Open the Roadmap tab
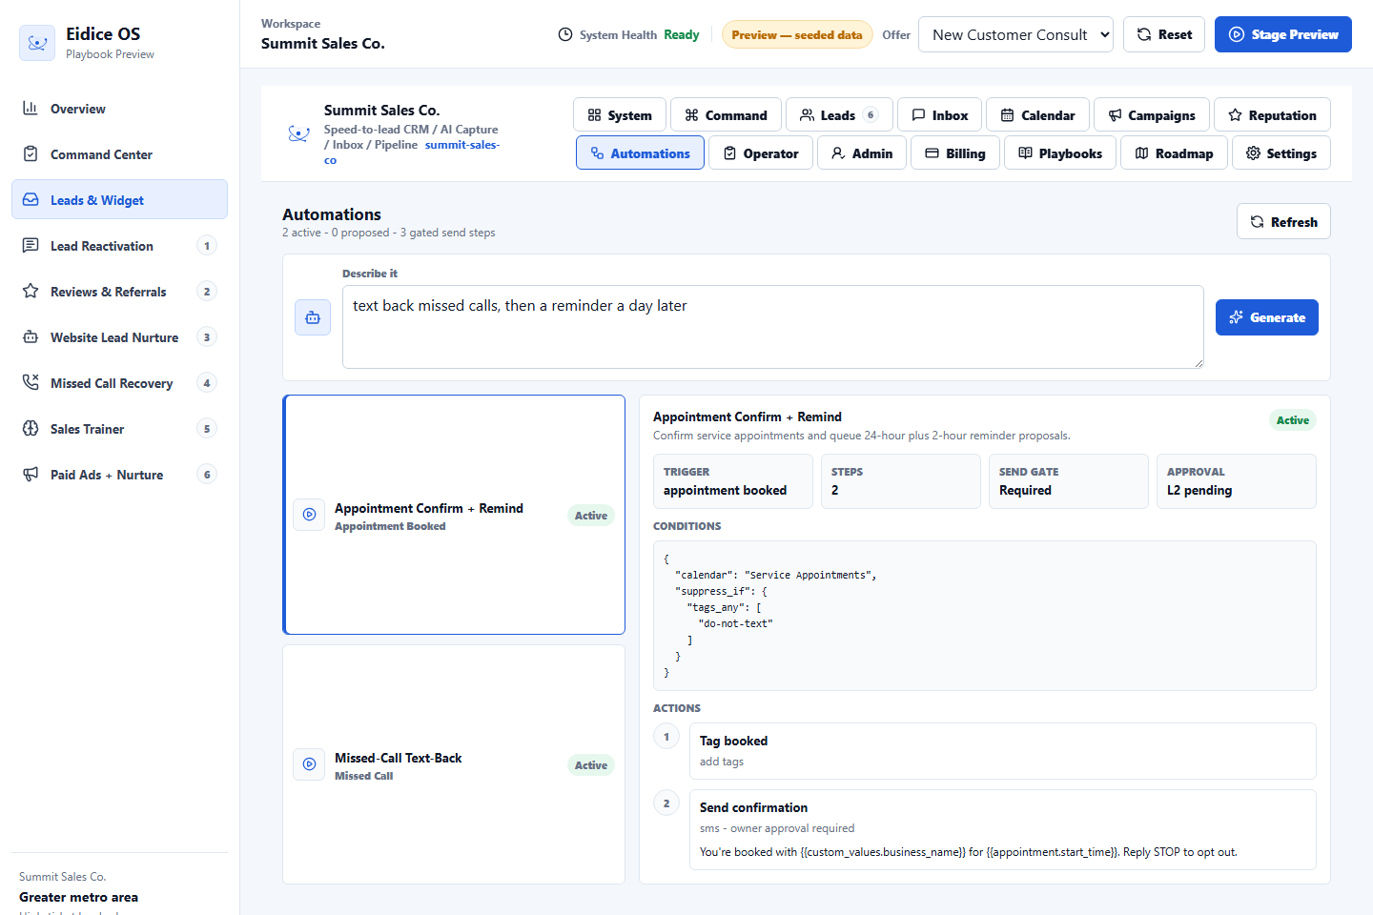1373x915 pixels. [1174, 152]
